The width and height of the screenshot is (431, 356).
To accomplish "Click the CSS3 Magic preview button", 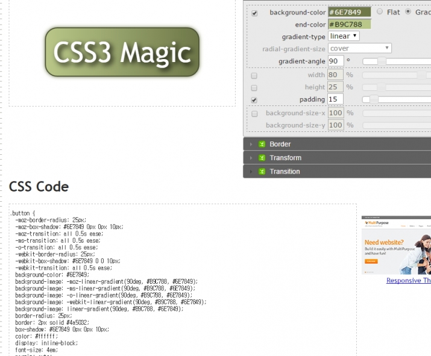I will click(122, 52).
